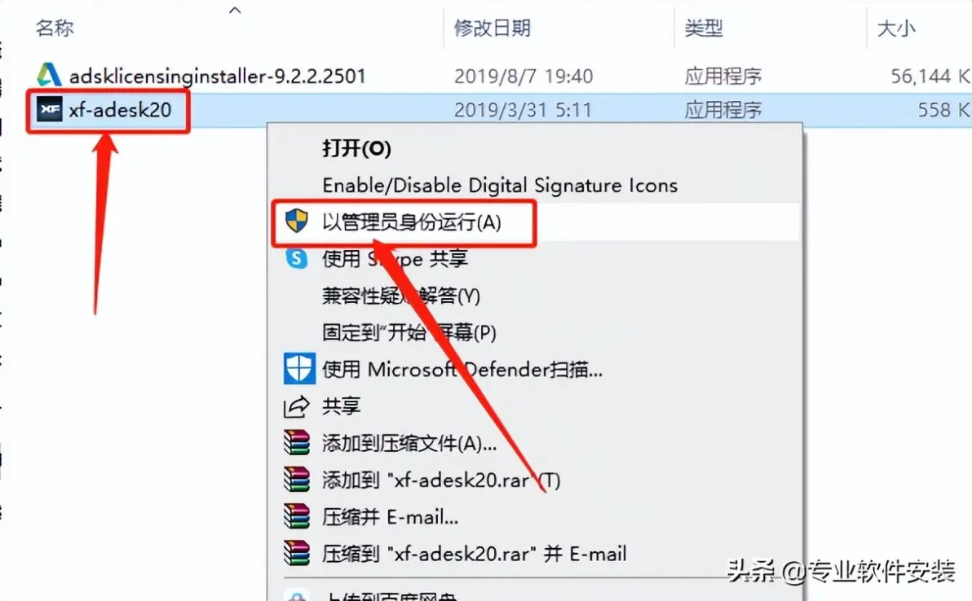
Task: Sort by the 类型 column header
Action: pyautogui.click(x=704, y=28)
